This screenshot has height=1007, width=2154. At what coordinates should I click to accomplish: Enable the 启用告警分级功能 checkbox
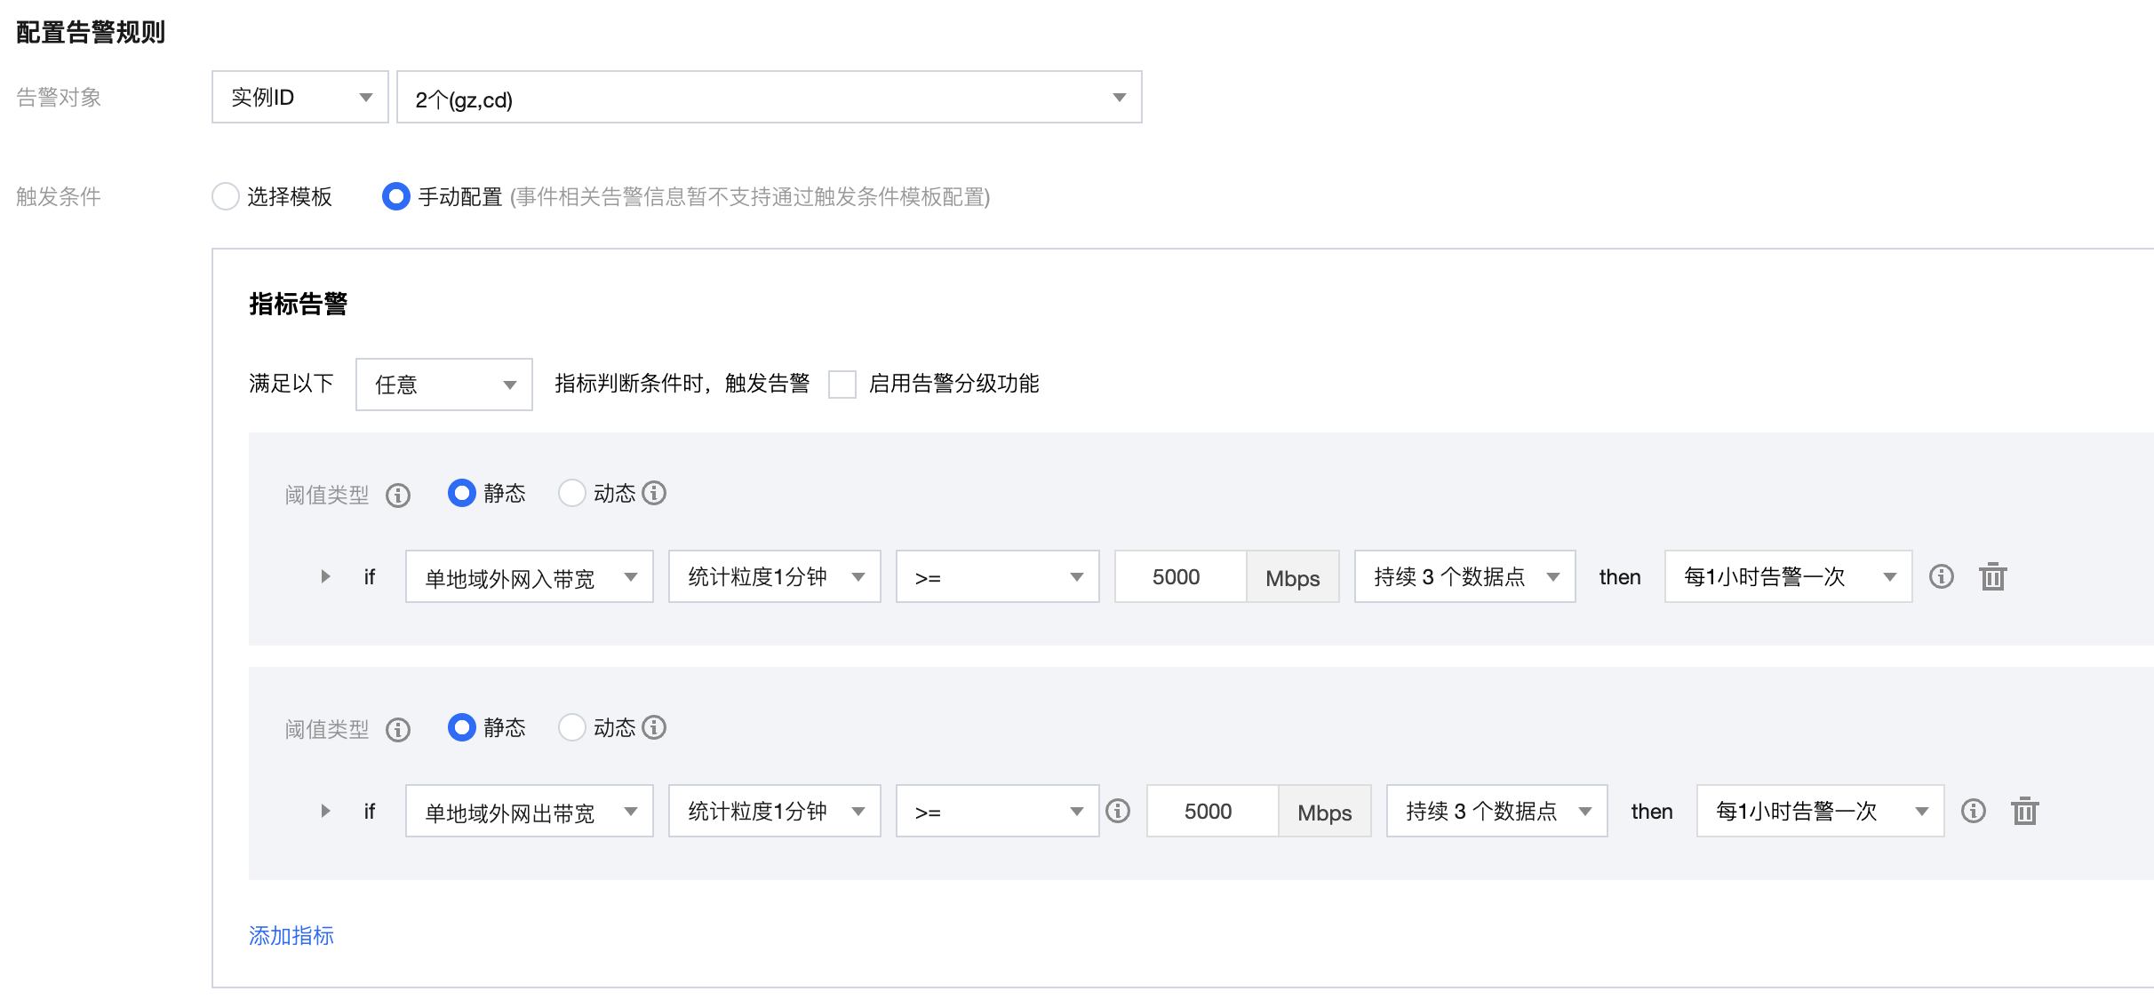click(842, 385)
